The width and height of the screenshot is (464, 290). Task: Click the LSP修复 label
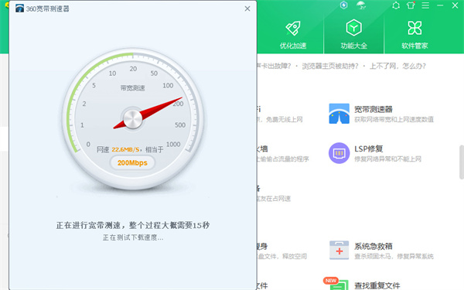(x=369, y=148)
